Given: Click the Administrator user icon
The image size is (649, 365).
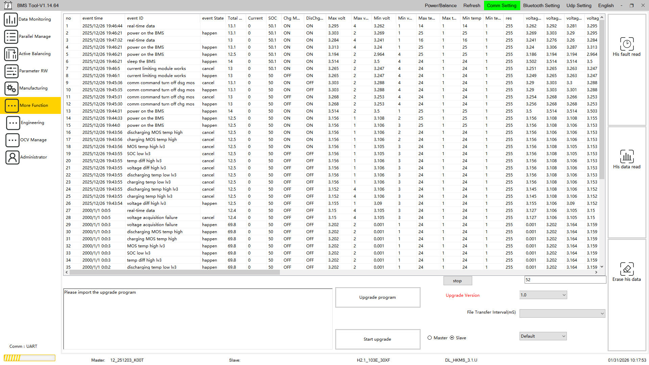Looking at the screenshot, I should pyautogui.click(x=12, y=157).
